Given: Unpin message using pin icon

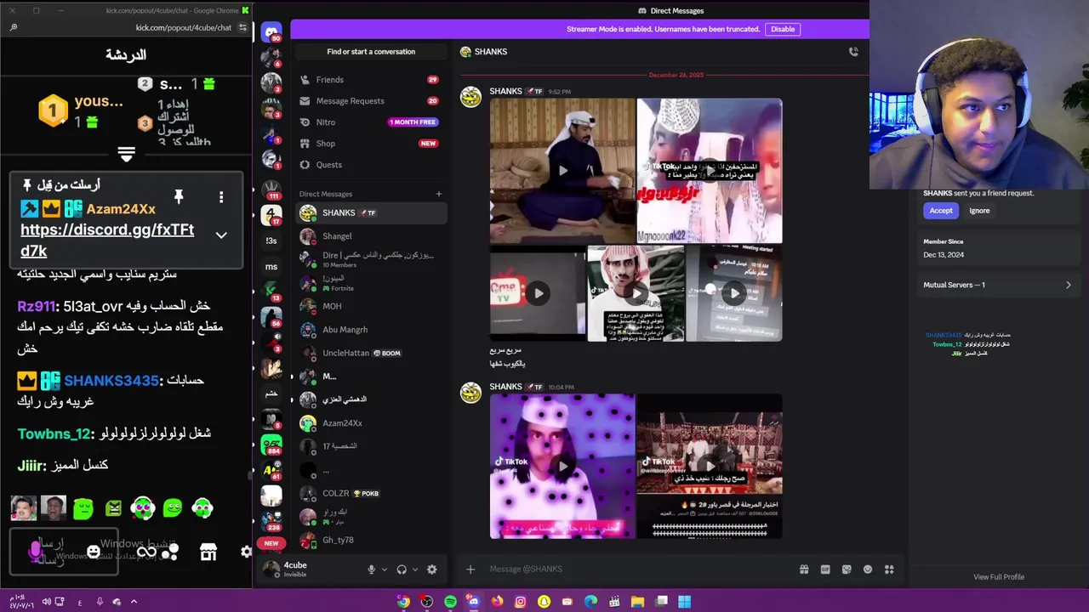Looking at the screenshot, I should 179,197.
